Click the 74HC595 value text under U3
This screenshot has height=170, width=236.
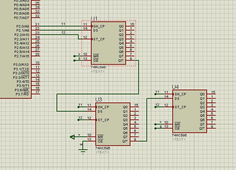(x=103, y=148)
